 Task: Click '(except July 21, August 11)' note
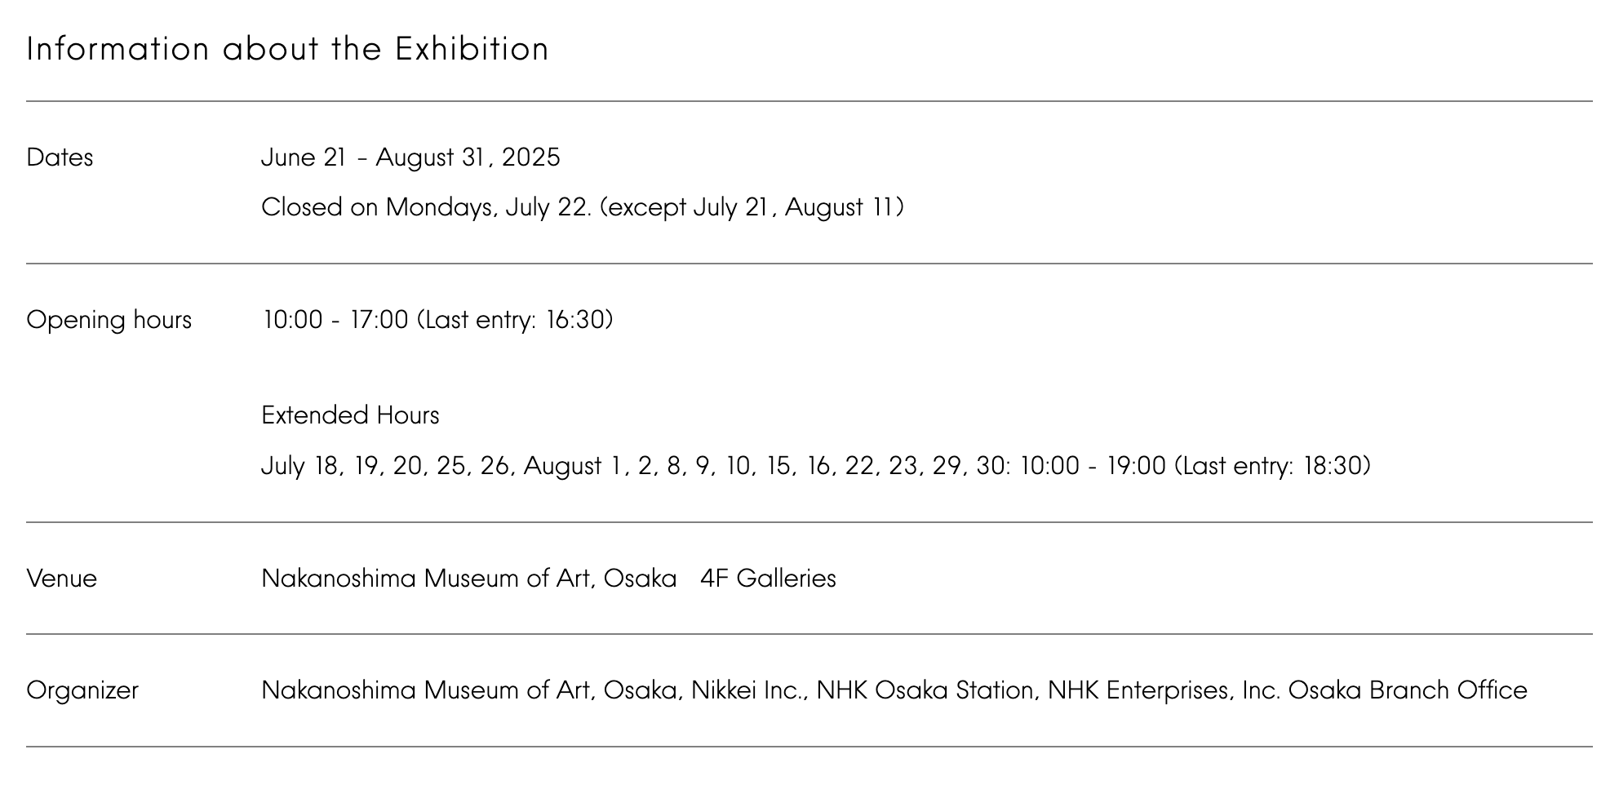click(x=752, y=207)
